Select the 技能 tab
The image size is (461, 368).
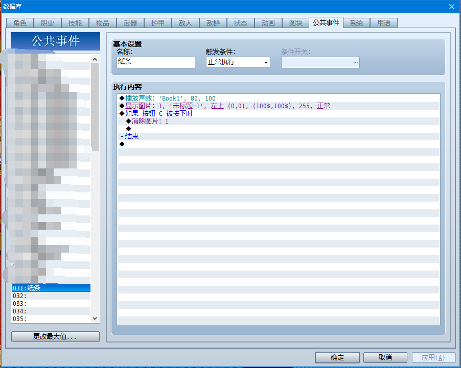point(75,23)
